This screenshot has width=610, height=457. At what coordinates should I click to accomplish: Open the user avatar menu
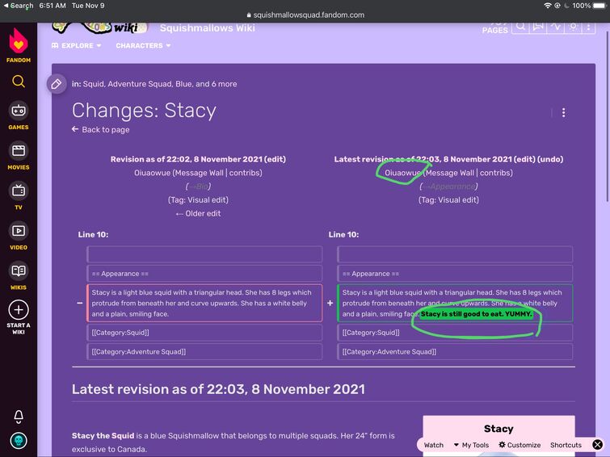click(x=19, y=441)
